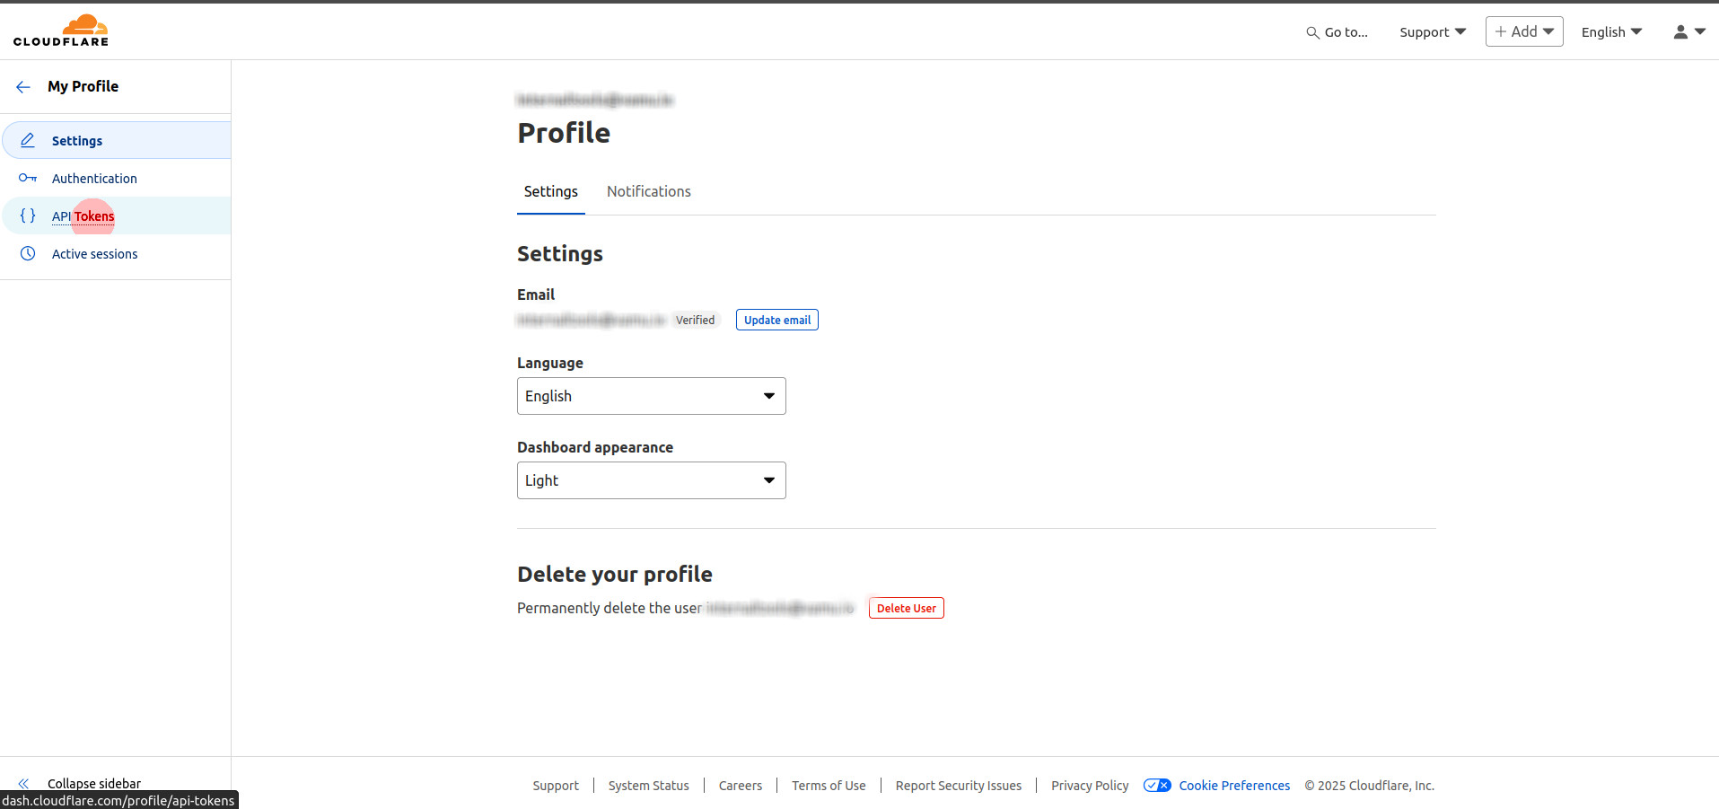Image resolution: width=1719 pixels, height=809 pixels.
Task: Open the Cookie Preferences link
Action: tap(1234, 786)
